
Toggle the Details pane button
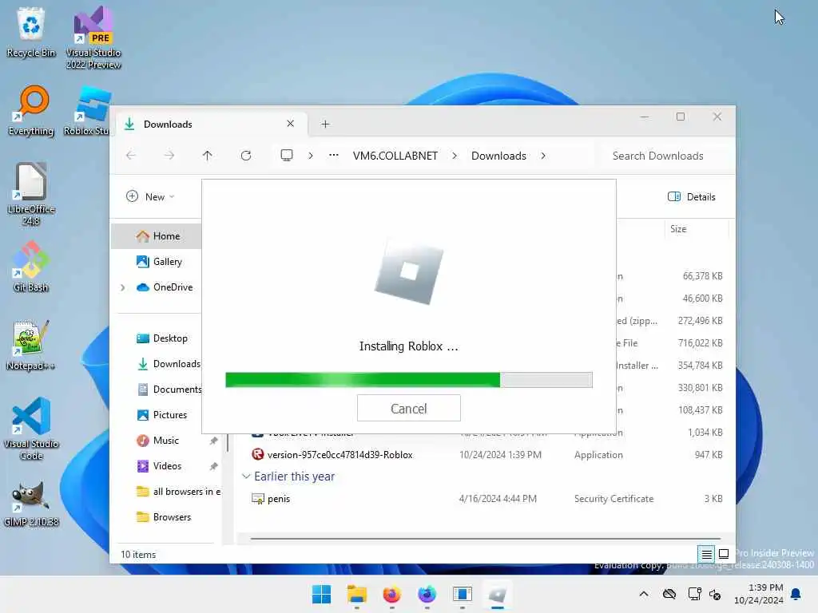[691, 196]
